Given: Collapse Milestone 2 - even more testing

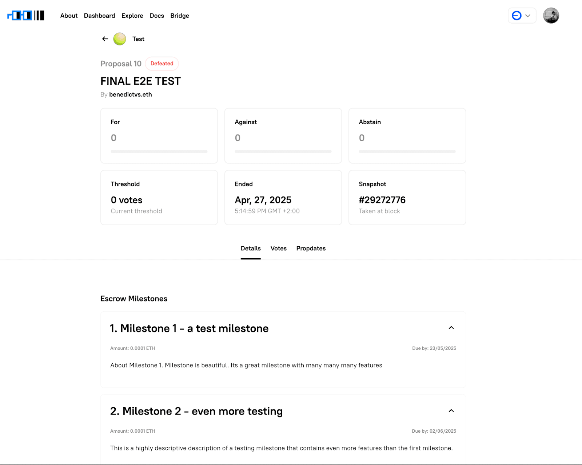Looking at the screenshot, I should (451, 411).
